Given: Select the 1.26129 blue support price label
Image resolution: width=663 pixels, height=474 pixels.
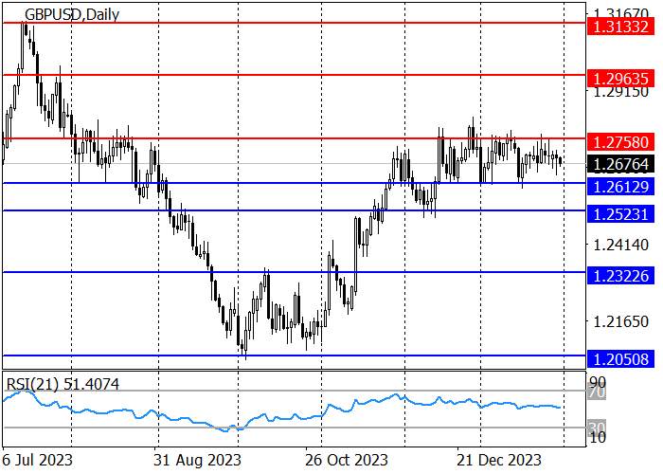Looking at the screenshot, I should click(x=620, y=187).
